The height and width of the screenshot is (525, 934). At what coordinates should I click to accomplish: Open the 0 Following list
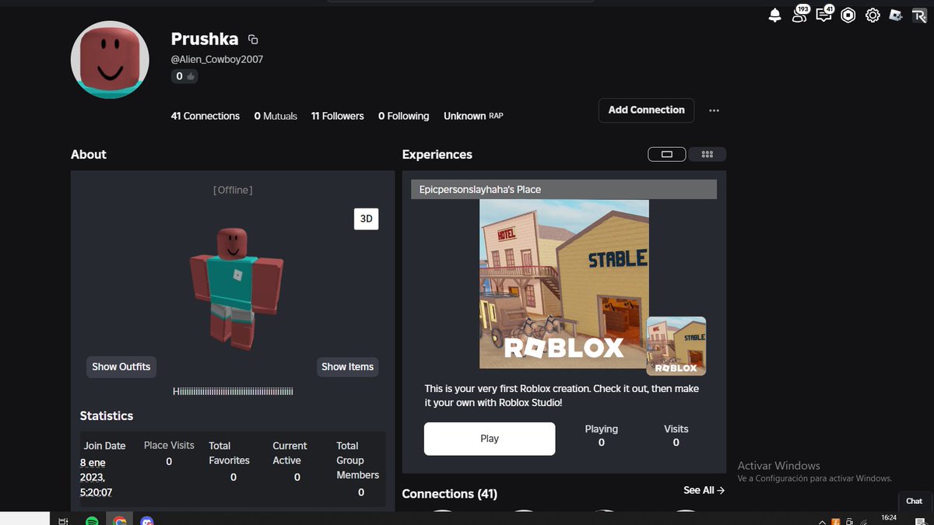403,116
